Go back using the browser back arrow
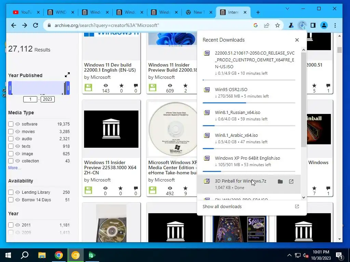Viewport: 350px width, 262px height. tap(14, 25)
